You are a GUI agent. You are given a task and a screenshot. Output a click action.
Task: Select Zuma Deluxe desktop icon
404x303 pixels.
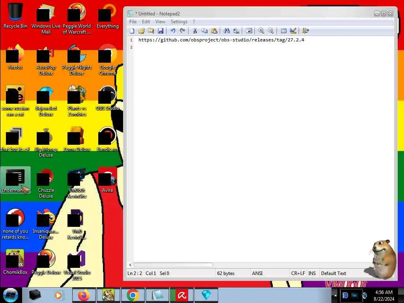tap(77, 139)
